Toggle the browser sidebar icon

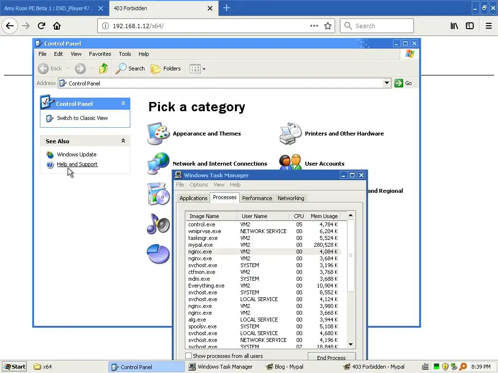pyautogui.click(x=470, y=26)
